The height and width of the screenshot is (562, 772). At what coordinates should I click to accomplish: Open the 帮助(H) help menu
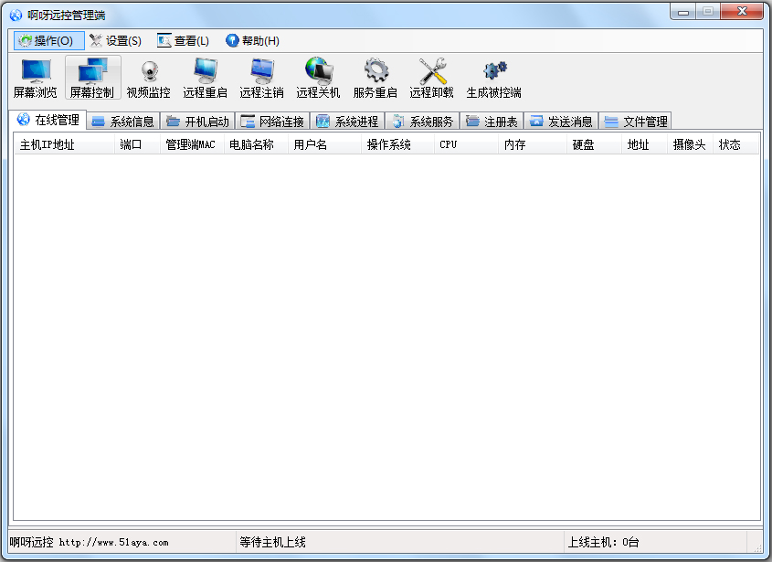click(x=252, y=41)
